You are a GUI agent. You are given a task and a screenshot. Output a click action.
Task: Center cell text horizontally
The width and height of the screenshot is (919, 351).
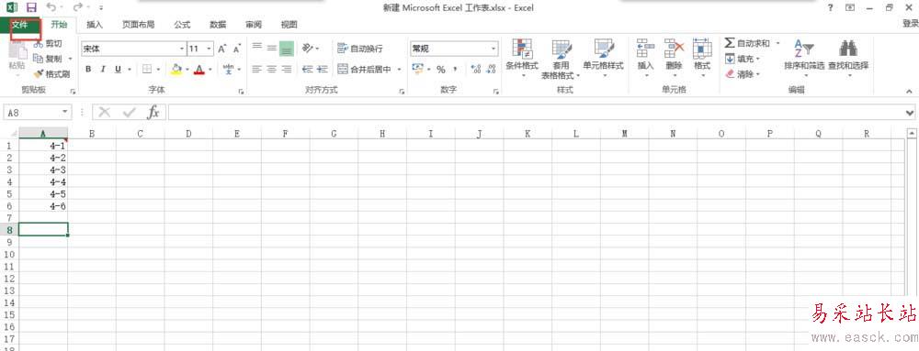271,70
